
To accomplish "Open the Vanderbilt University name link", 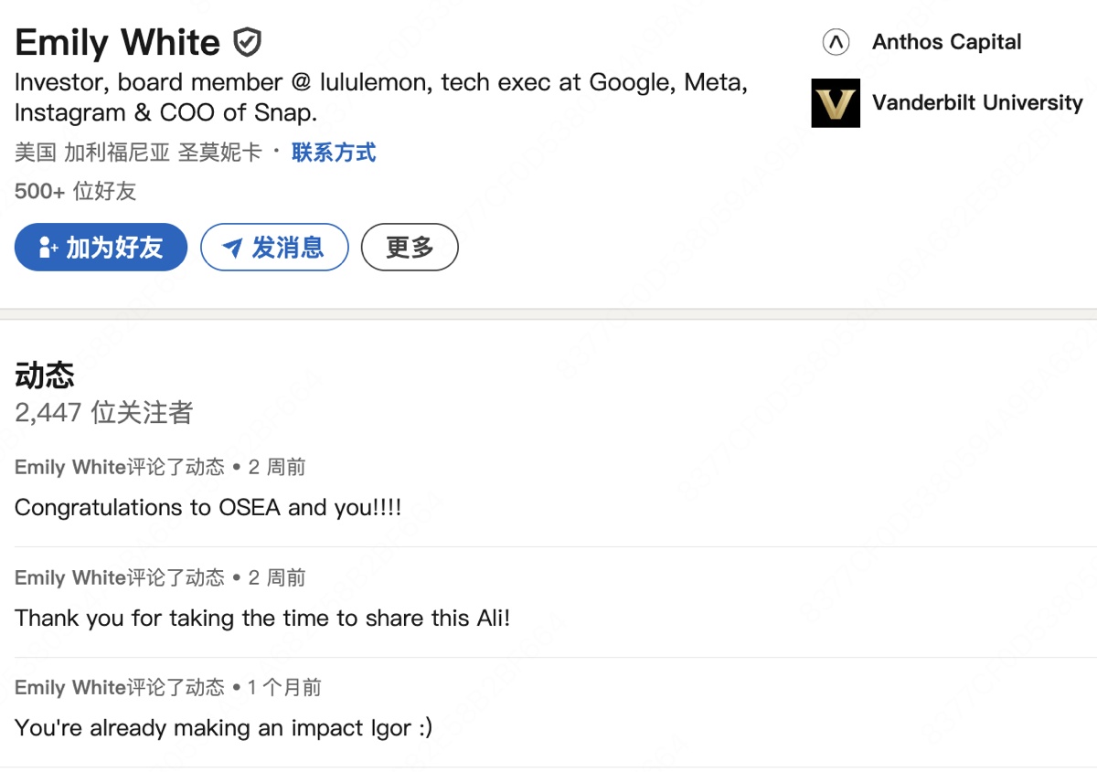I will (x=976, y=102).
